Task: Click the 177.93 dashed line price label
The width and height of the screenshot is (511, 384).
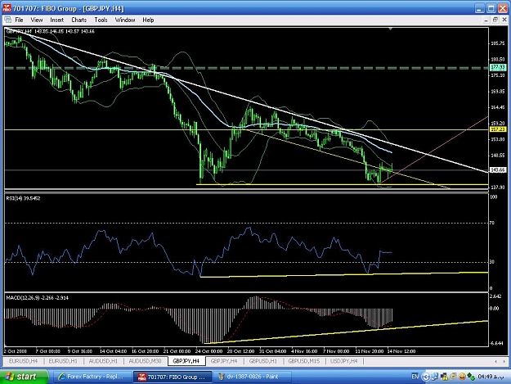Action: point(498,67)
